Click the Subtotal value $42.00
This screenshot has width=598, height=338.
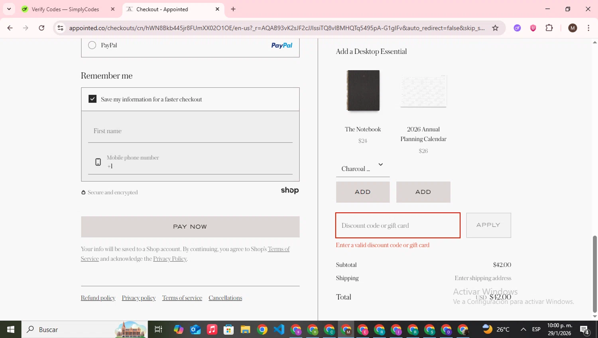coord(502,265)
